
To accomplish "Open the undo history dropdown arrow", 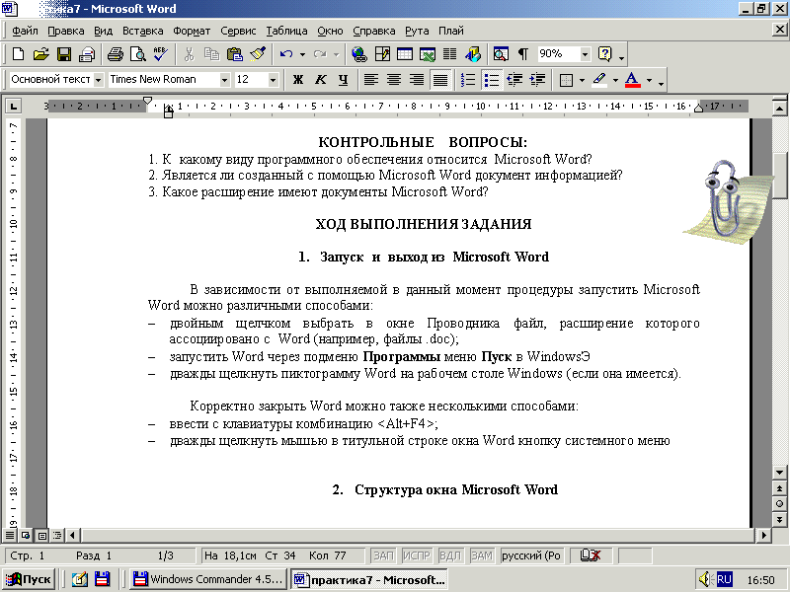I will pos(302,54).
